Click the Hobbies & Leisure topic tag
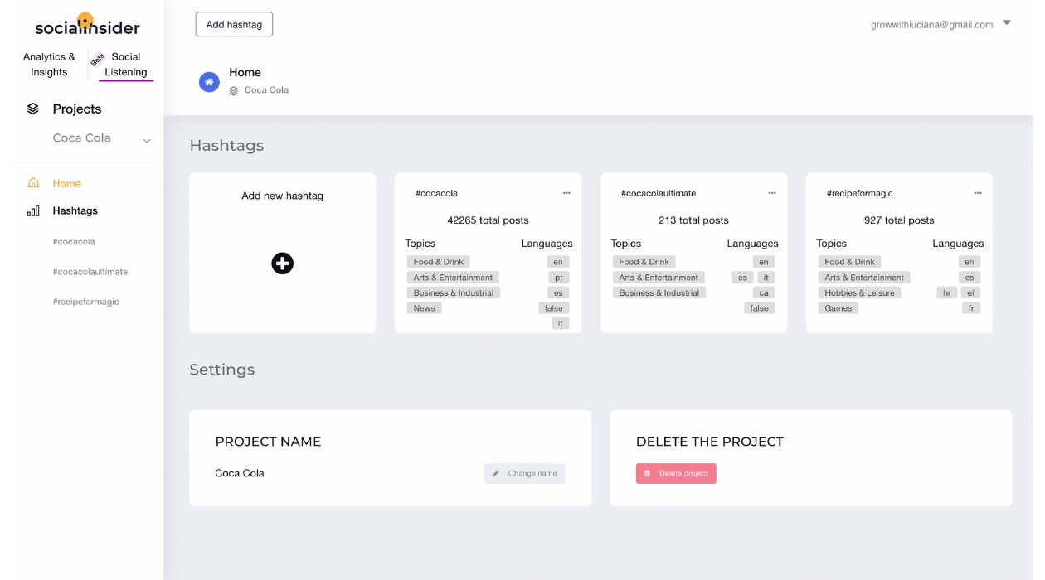This screenshot has height=580, width=1045. point(859,292)
